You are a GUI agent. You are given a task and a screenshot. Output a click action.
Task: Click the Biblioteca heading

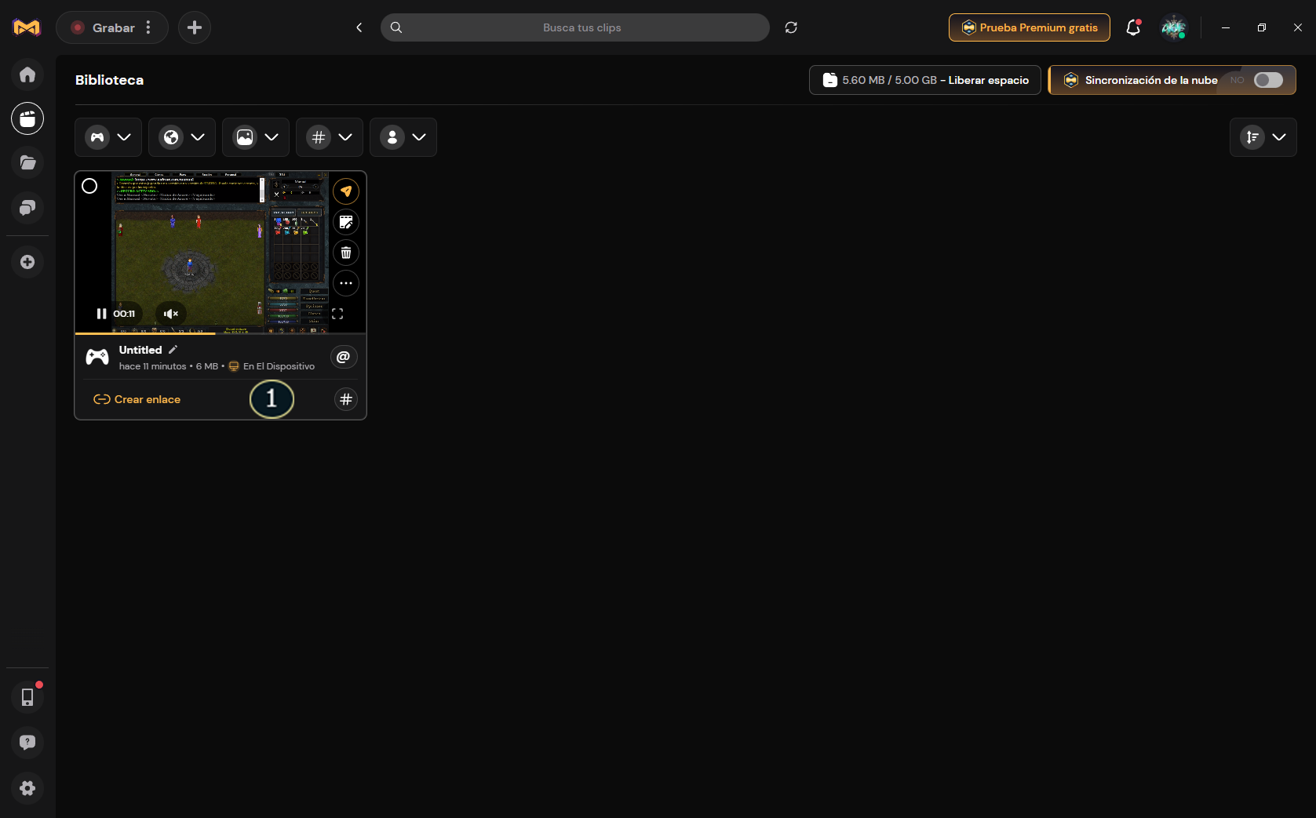(x=109, y=80)
